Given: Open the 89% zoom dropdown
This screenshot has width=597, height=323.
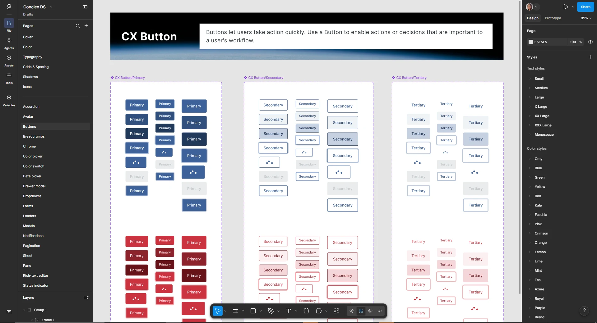Looking at the screenshot, I should pos(586,18).
